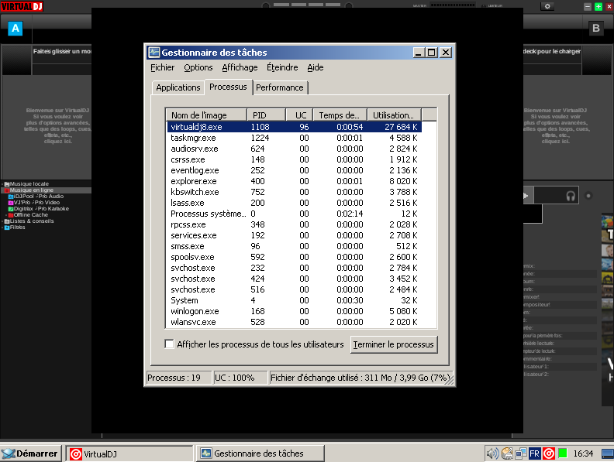Click the volume speaker tray icon
The image size is (614, 462).
coord(492,453)
